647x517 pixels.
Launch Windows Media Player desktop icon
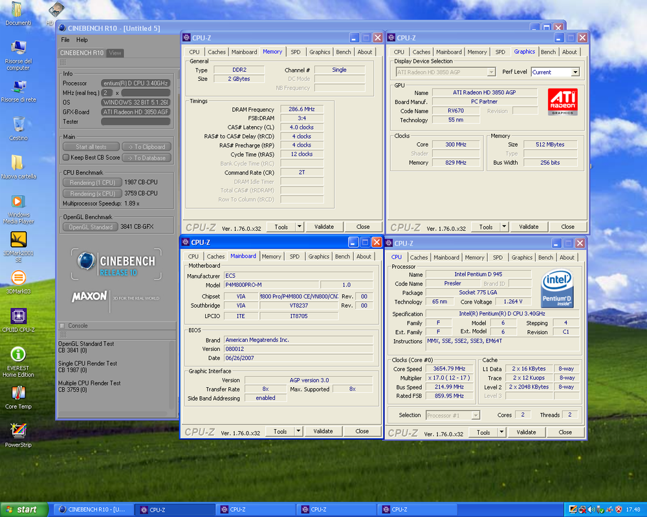click(18, 209)
